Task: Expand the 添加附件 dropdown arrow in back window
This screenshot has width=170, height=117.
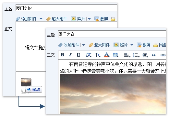Action: click(x=41, y=19)
